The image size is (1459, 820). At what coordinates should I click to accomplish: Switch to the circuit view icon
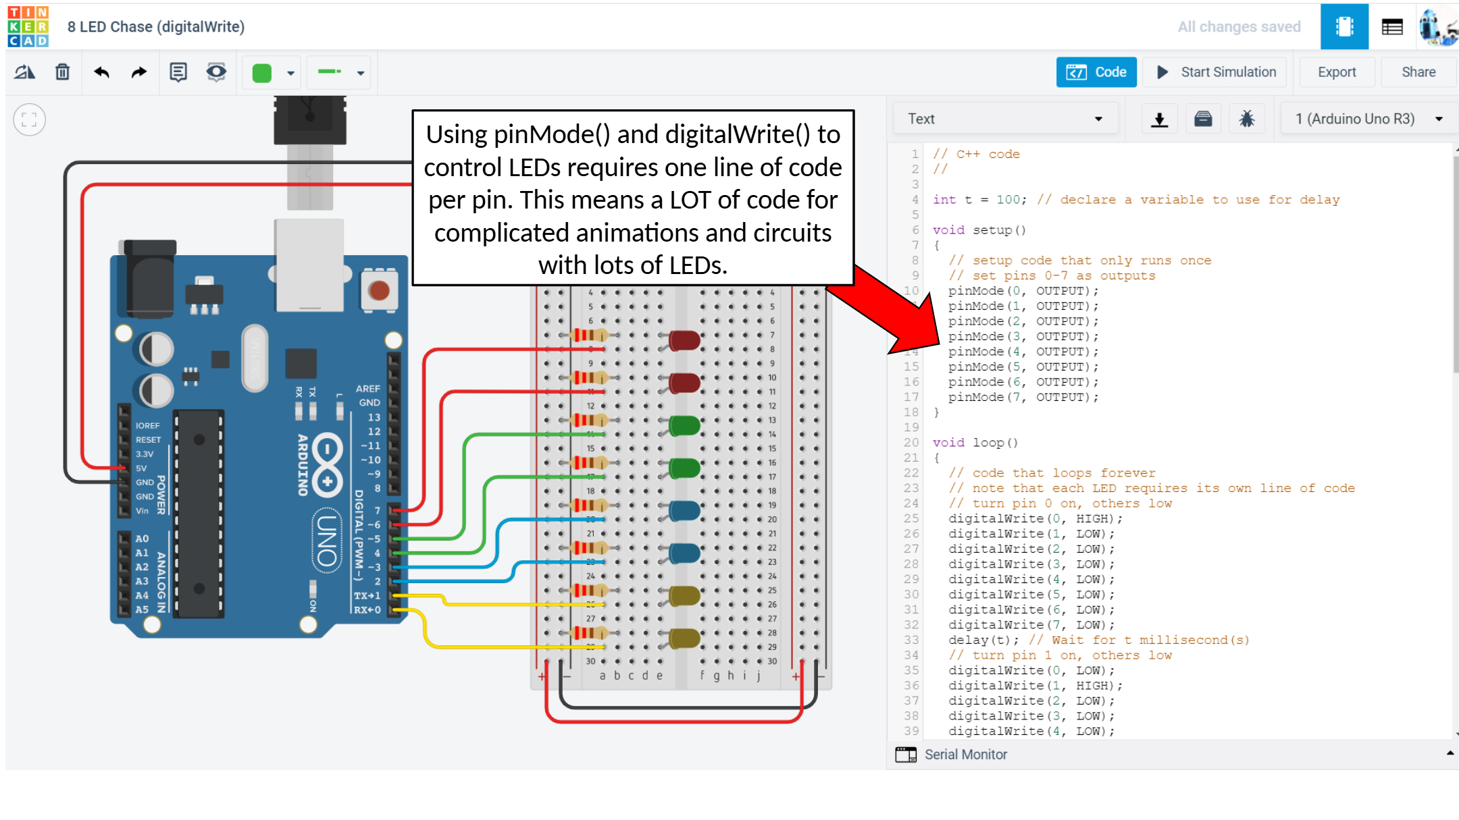(x=1344, y=26)
